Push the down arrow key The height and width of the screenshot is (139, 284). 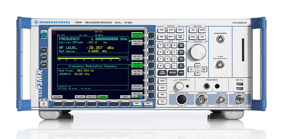click(197, 73)
